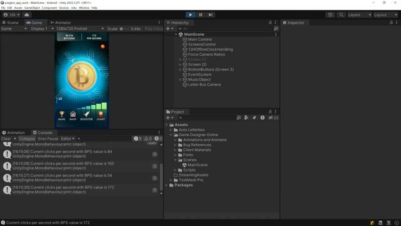The width and height of the screenshot is (401, 226).
Task: Open the Layers dropdown
Action: click(359, 15)
